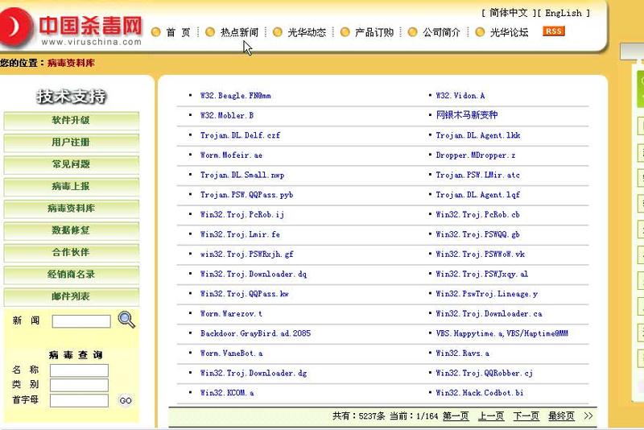This screenshot has height=430, width=644.
Task: Open the Win32.Troj.Lmir.fe entry
Action: pos(240,234)
